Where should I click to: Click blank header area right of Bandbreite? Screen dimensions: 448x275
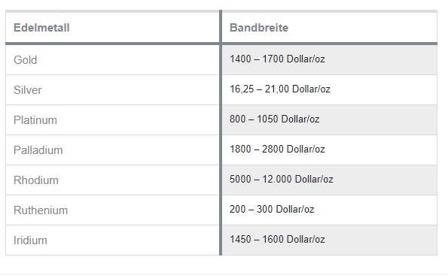pos(363,28)
